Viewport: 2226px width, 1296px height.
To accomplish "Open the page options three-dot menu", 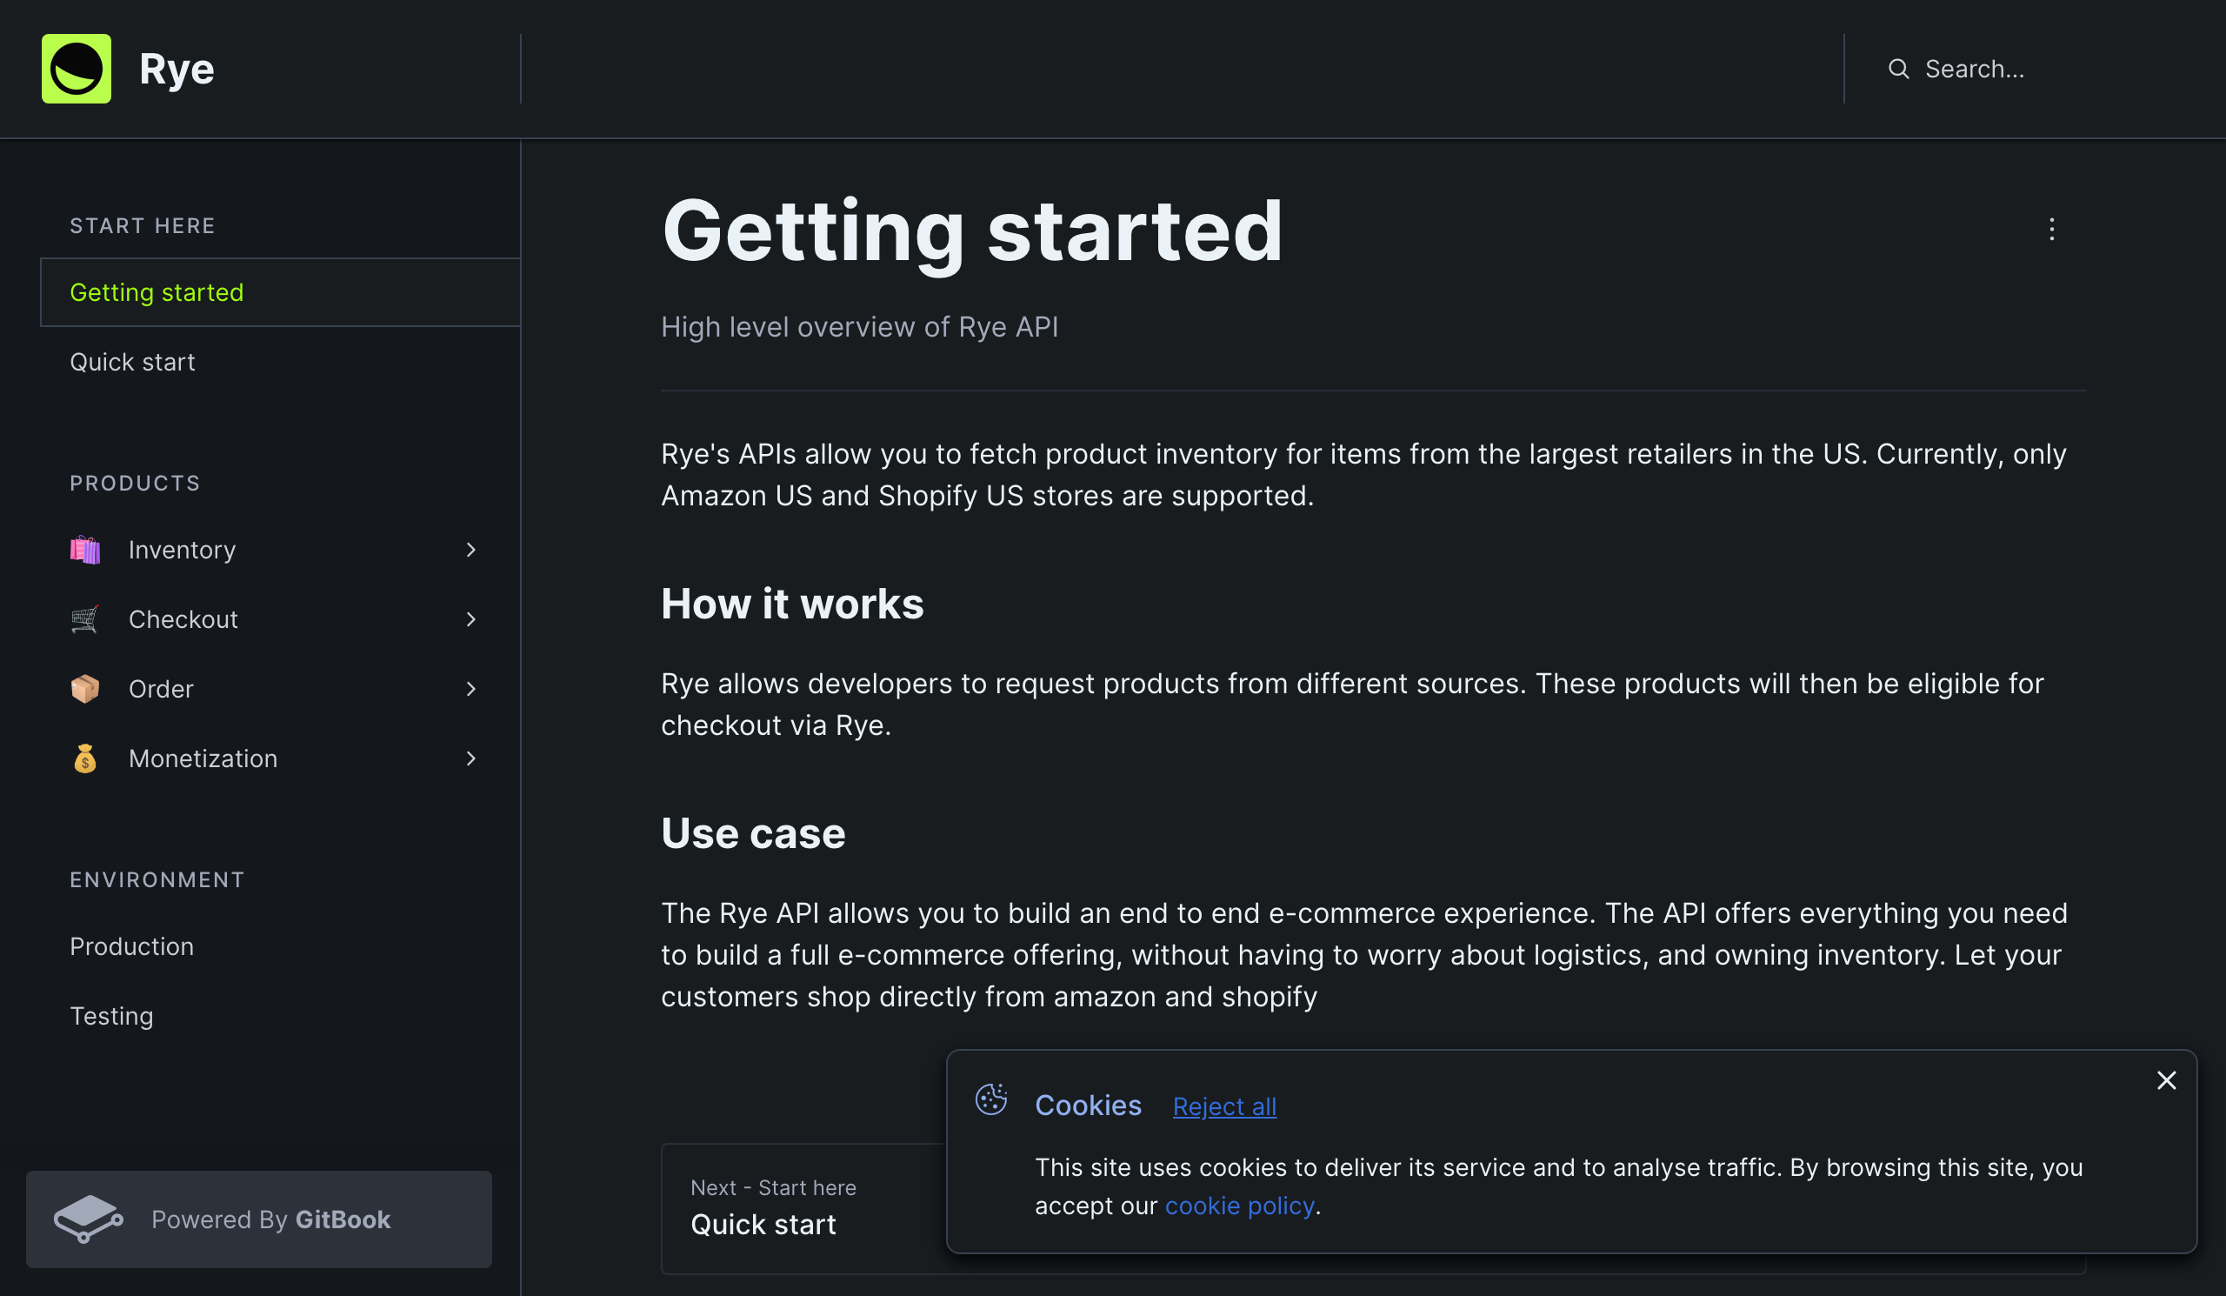I will coord(2051,230).
